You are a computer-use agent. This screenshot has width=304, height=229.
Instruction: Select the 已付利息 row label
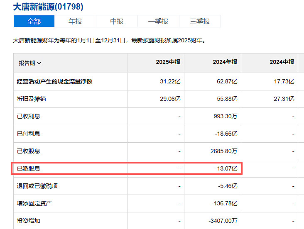pyautogui.click(x=29, y=134)
